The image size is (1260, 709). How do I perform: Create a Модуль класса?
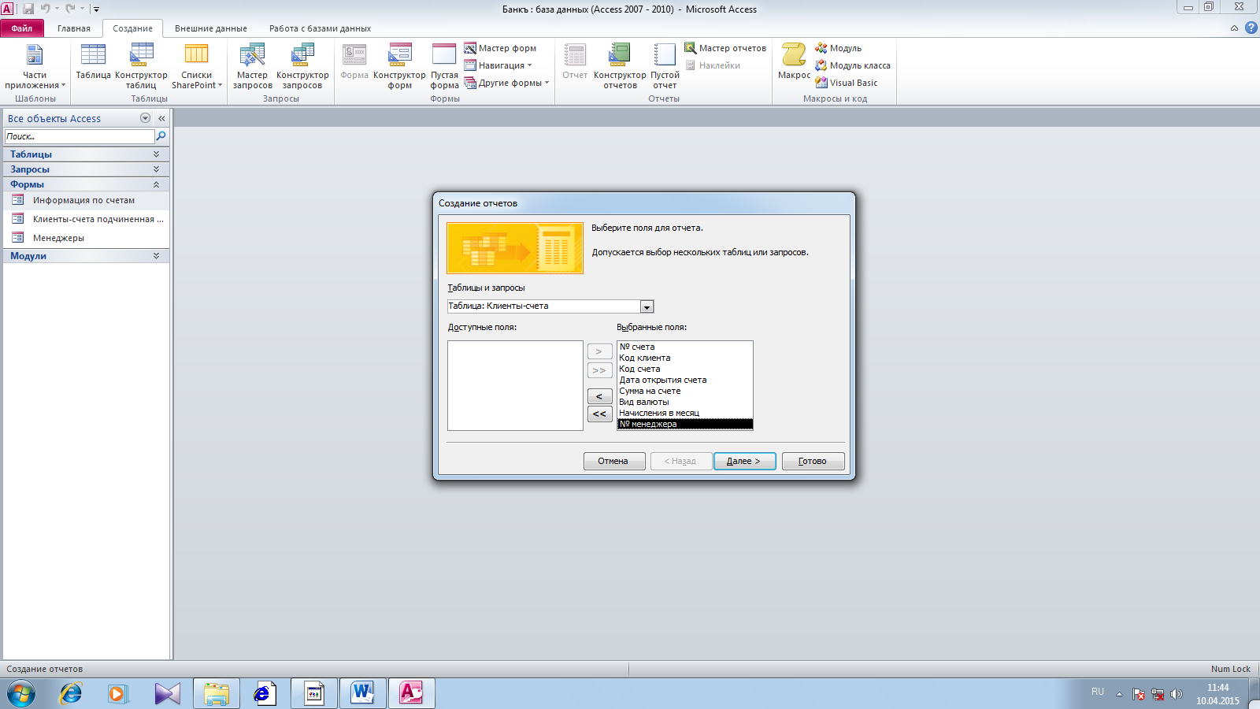(x=853, y=65)
